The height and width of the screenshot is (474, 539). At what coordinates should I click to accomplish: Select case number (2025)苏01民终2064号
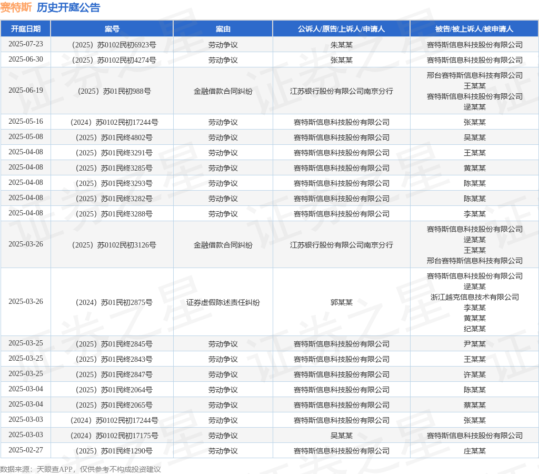tap(112, 390)
